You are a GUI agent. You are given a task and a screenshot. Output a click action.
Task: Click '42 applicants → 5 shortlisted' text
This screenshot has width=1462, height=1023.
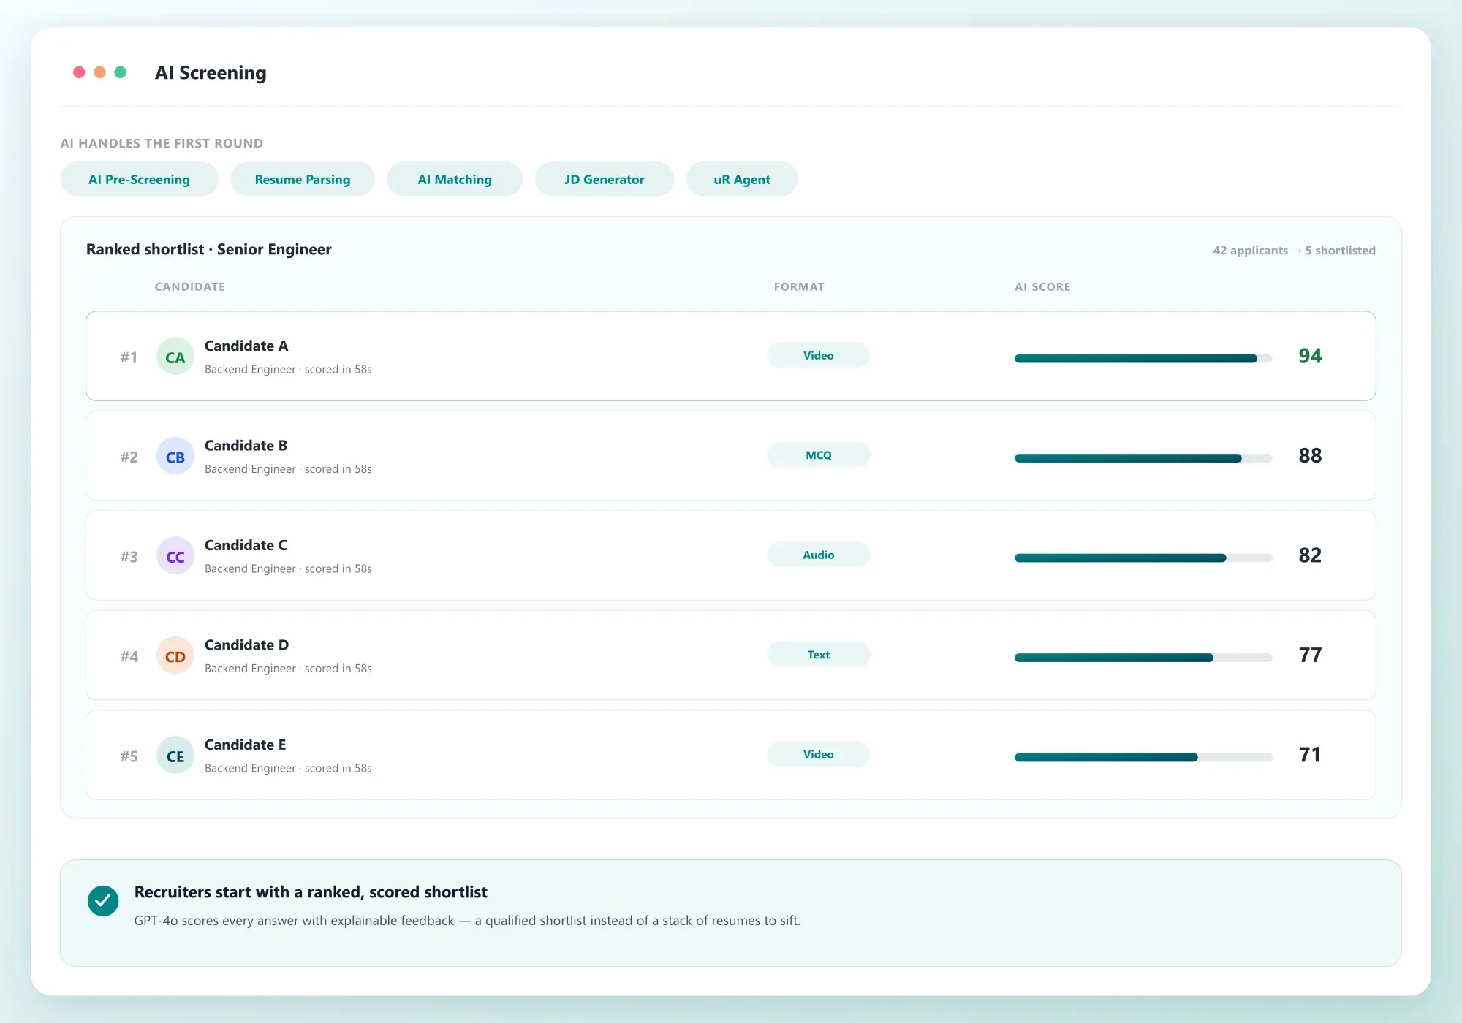[x=1294, y=250]
